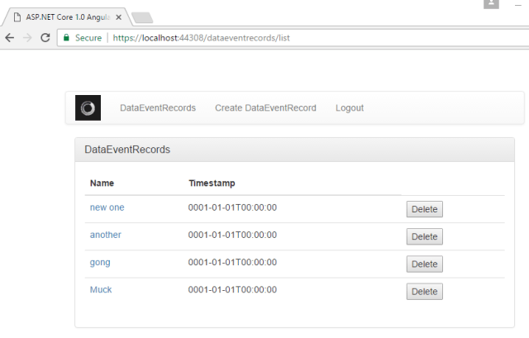Image resolution: width=529 pixels, height=338 pixels.
Task: Delete the 'new one' record
Action: (x=424, y=209)
